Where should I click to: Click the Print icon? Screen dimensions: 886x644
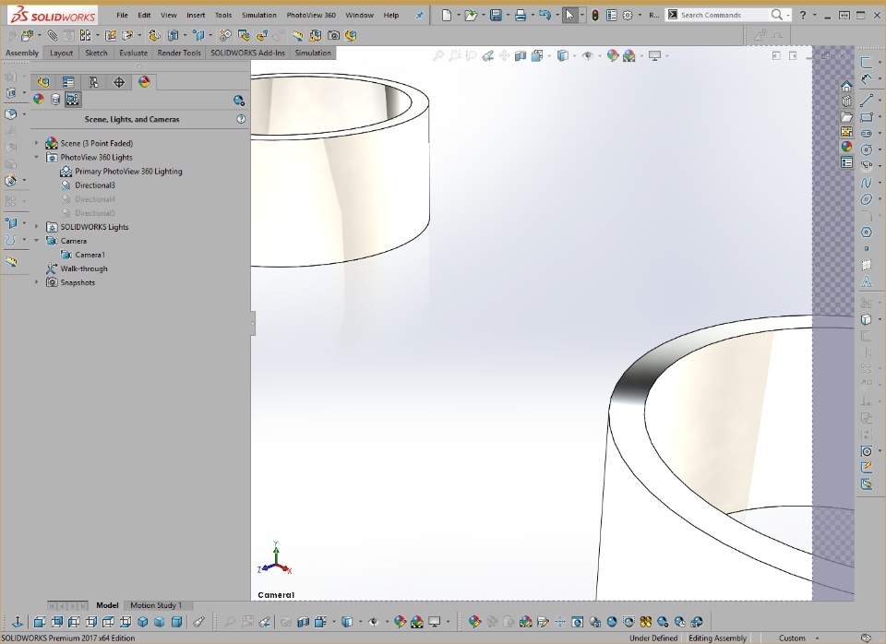tap(521, 16)
